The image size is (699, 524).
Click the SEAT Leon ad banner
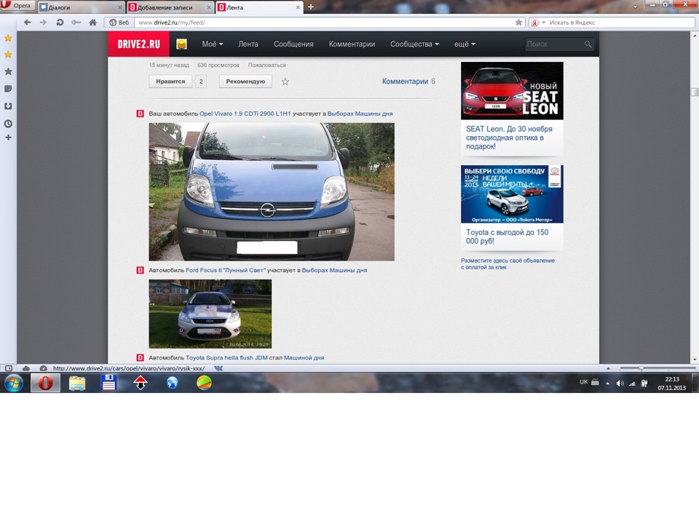512,91
